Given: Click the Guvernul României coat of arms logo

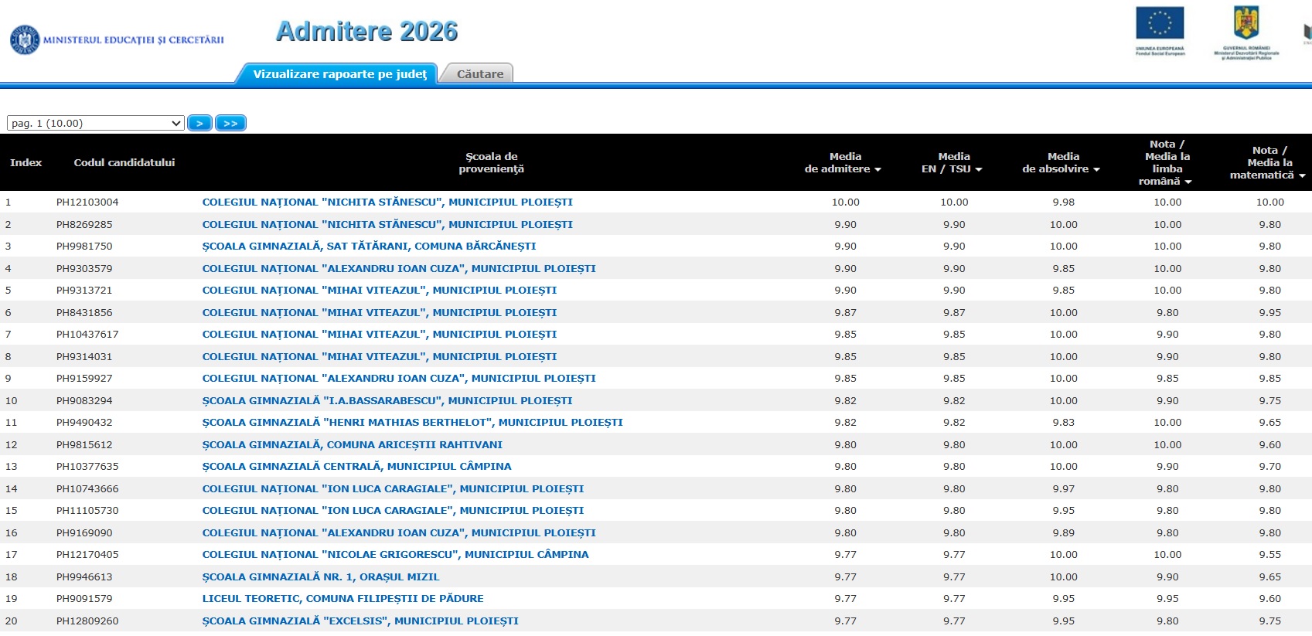Looking at the screenshot, I should click(1246, 32).
